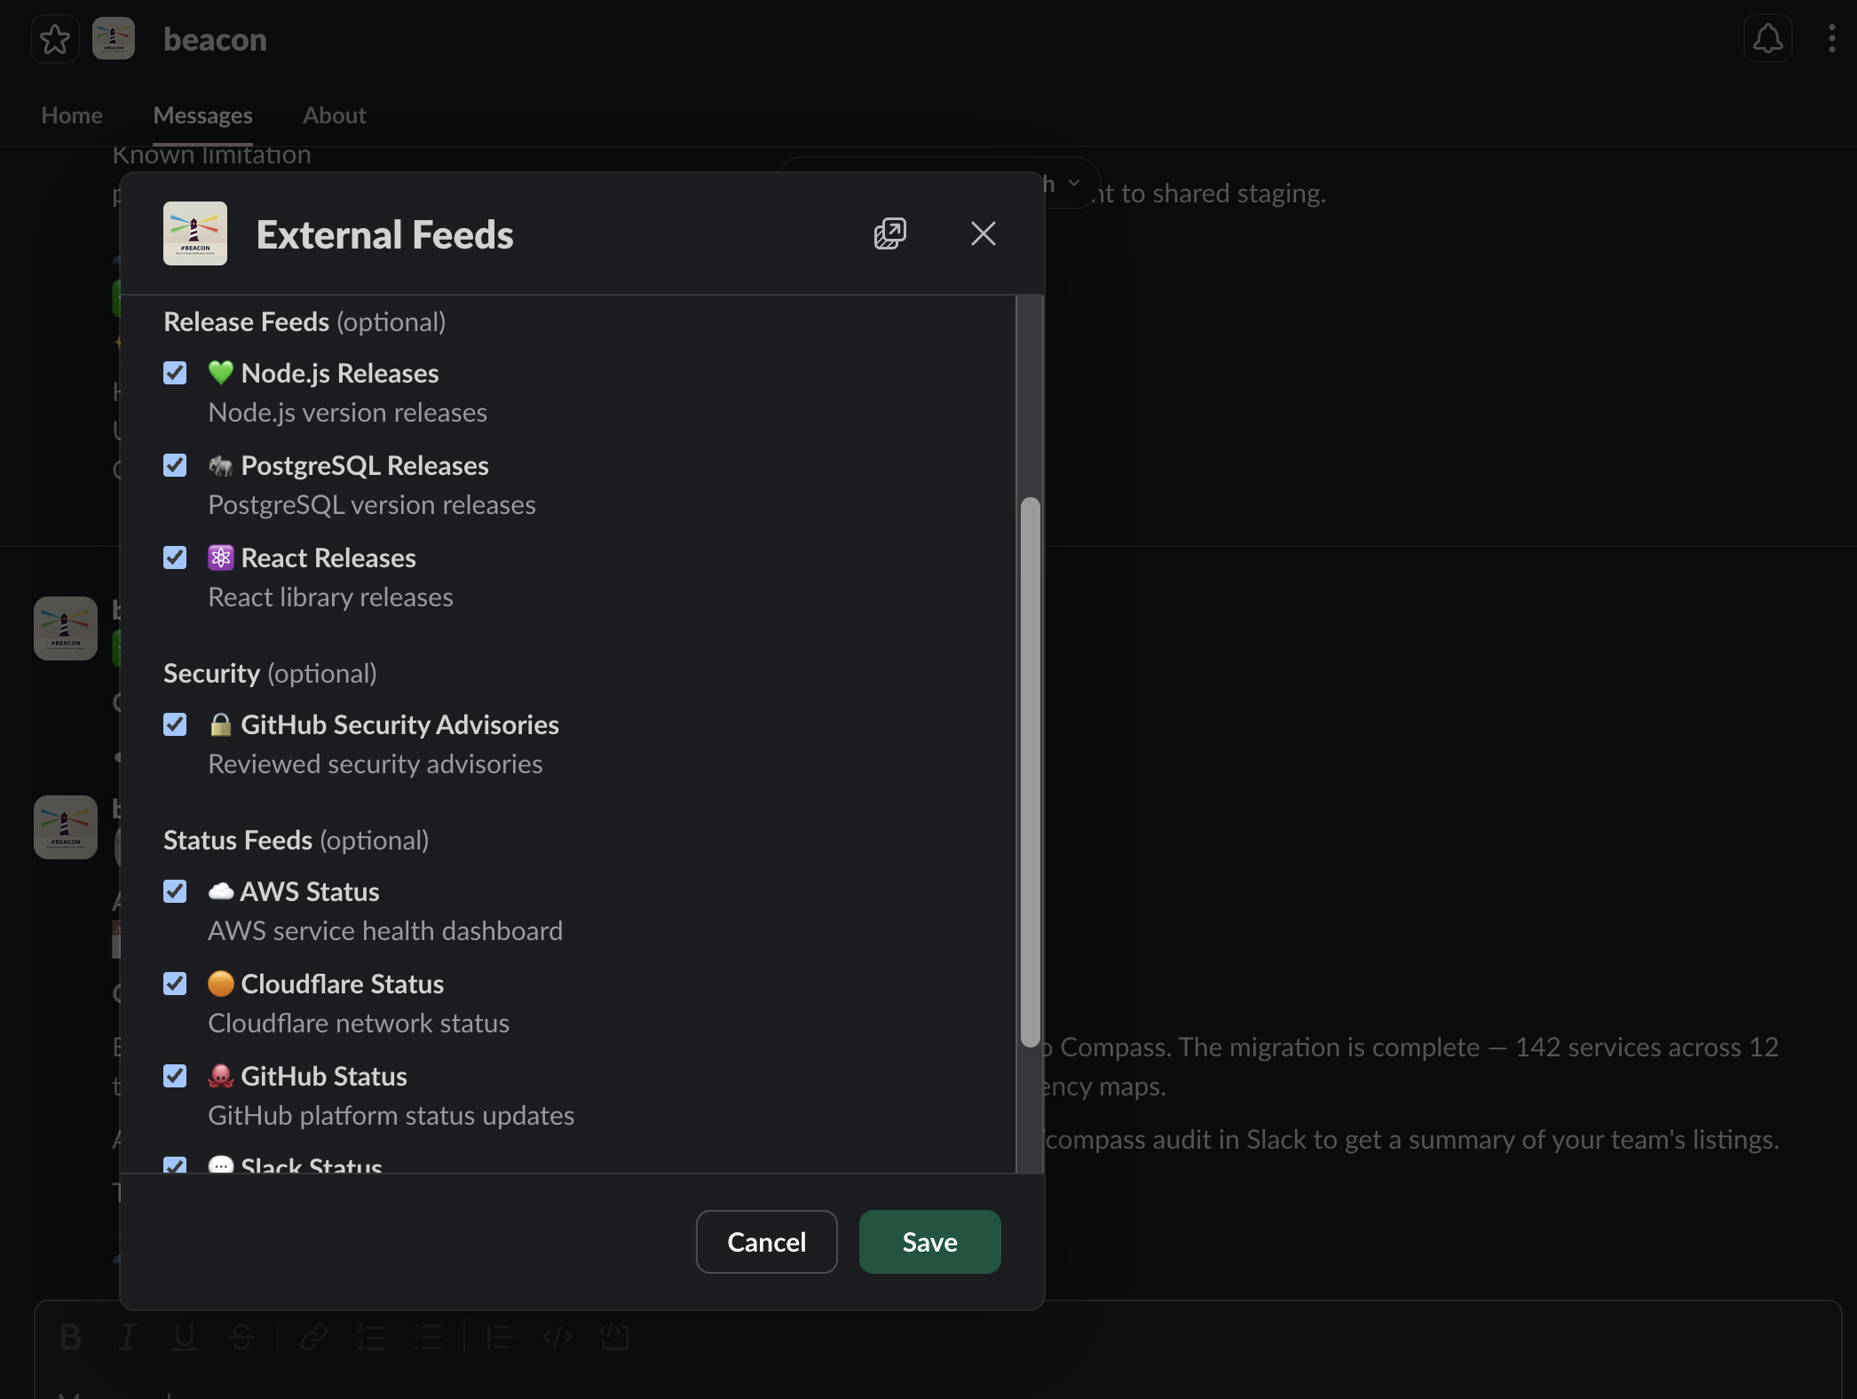Uncheck the Cloudflare Status feed
Image resolution: width=1857 pixels, height=1399 pixels.
click(x=174, y=984)
